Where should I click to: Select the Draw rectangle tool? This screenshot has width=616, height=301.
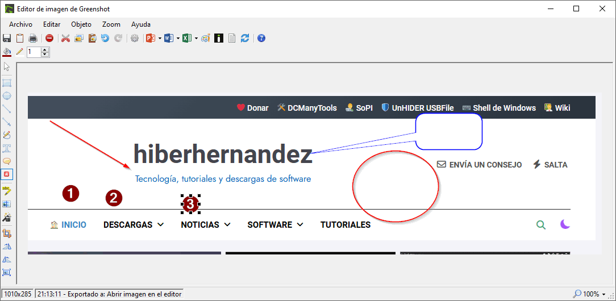click(x=7, y=83)
